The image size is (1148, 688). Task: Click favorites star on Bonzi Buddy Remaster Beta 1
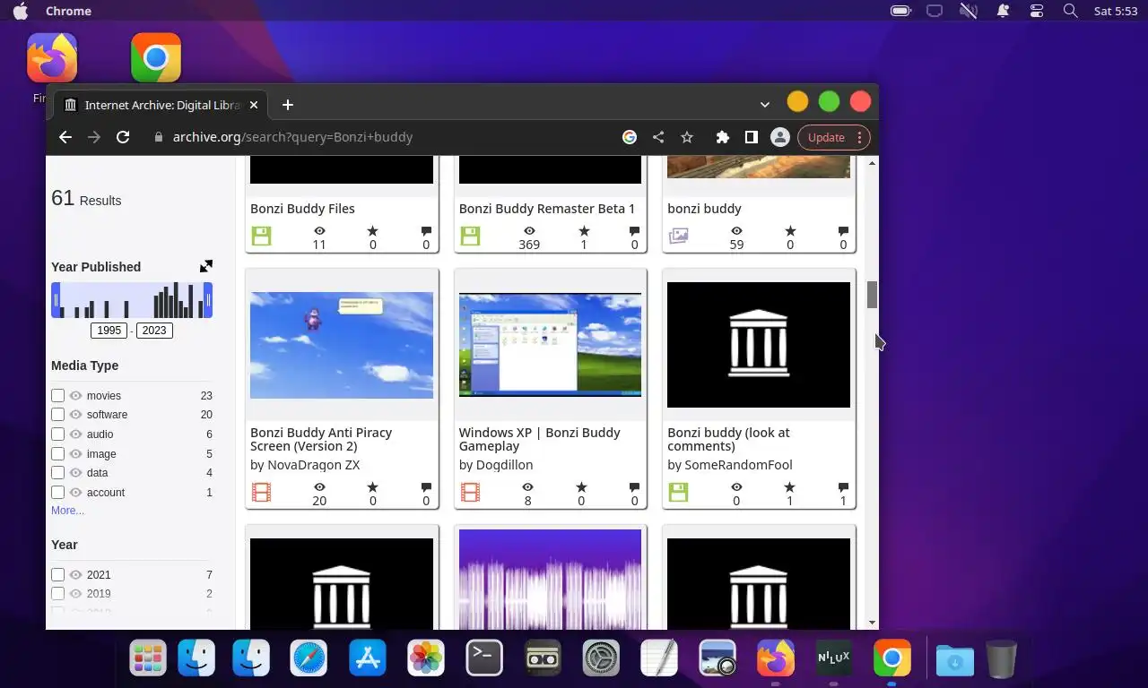(x=584, y=231)
